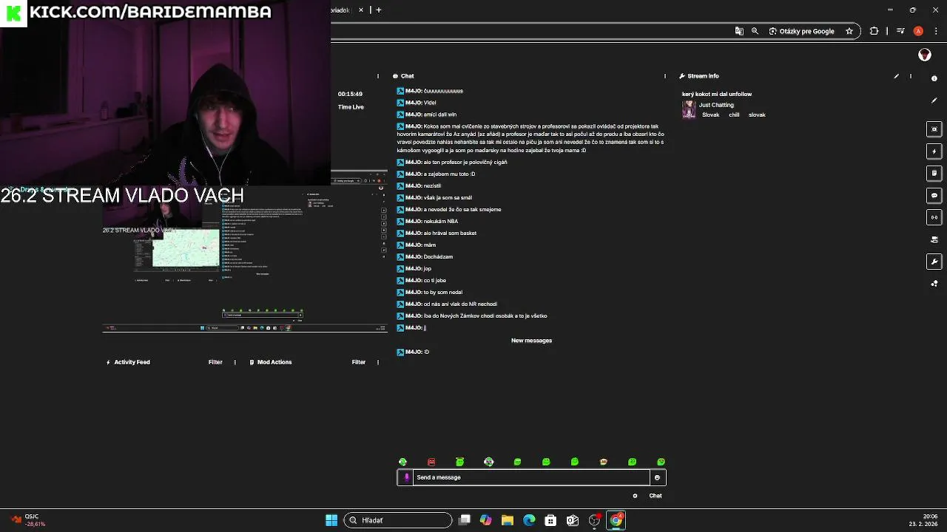The width and height of the screenshot is (947, 532).
Task: Filter the Activity Feed
Action: [215, 362]
